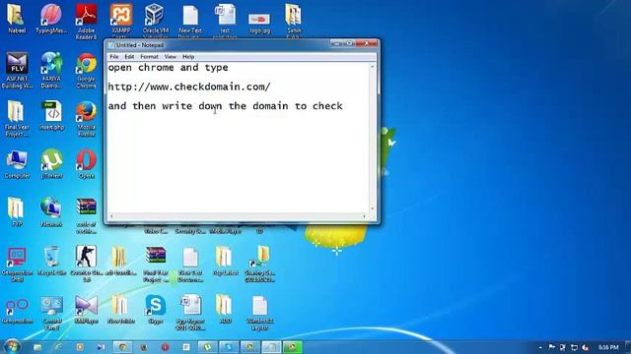The height and width of the screenshot is (354, 631).
Task: Select the ASP.NET Building FLV video icon
Action: (x=17, y=70)
